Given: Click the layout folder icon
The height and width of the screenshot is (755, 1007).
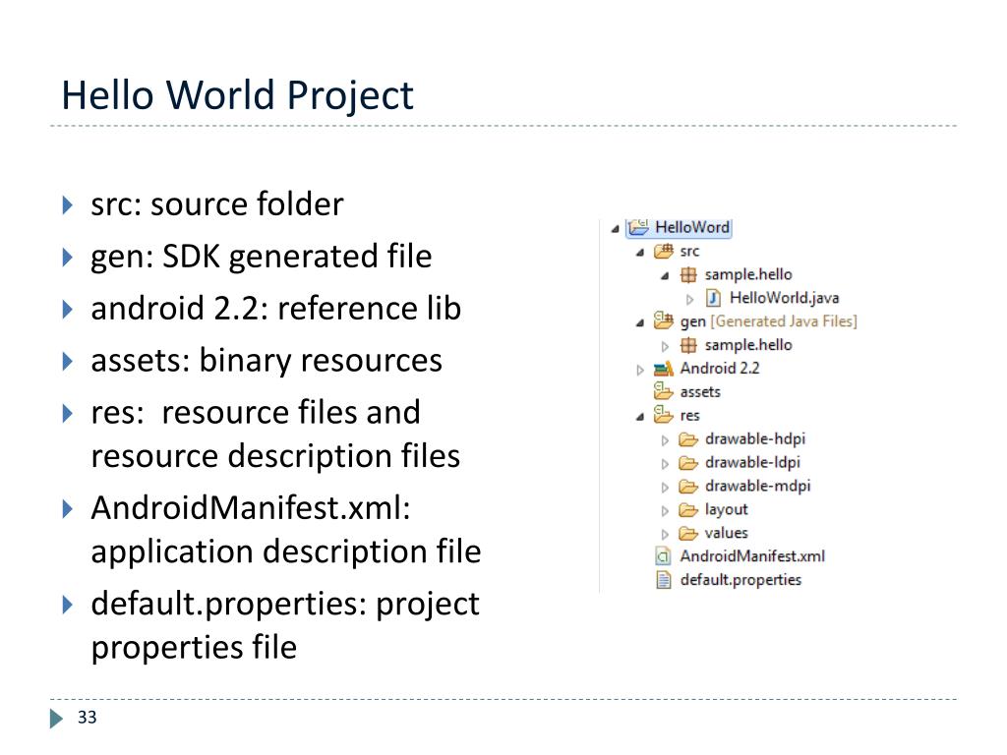Looking at the screenshot, I should tap(688, 510).
